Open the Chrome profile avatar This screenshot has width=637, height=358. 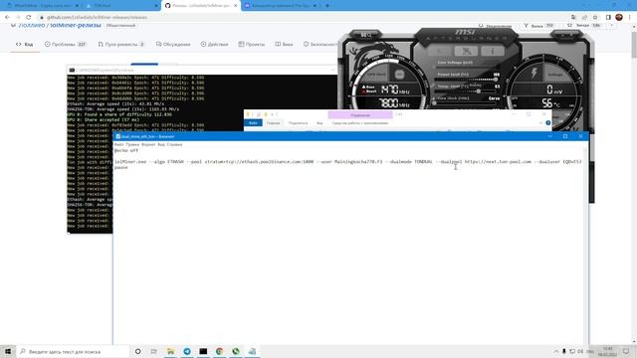point(619,17)
